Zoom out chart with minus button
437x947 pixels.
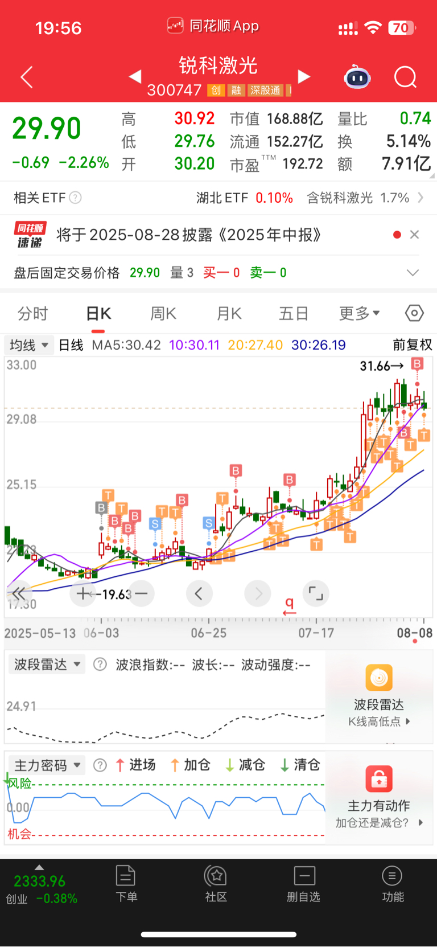click(x=141, y=593)
